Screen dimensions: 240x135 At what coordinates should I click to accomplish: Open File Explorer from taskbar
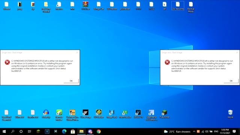81,132
